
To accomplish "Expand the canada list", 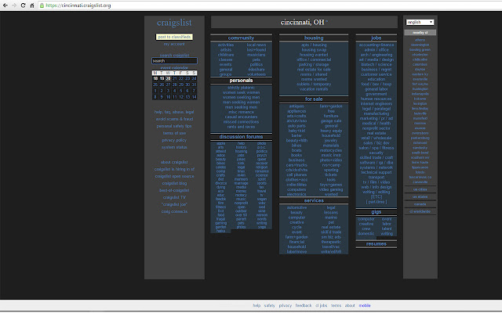I will (x=420, y=204).
